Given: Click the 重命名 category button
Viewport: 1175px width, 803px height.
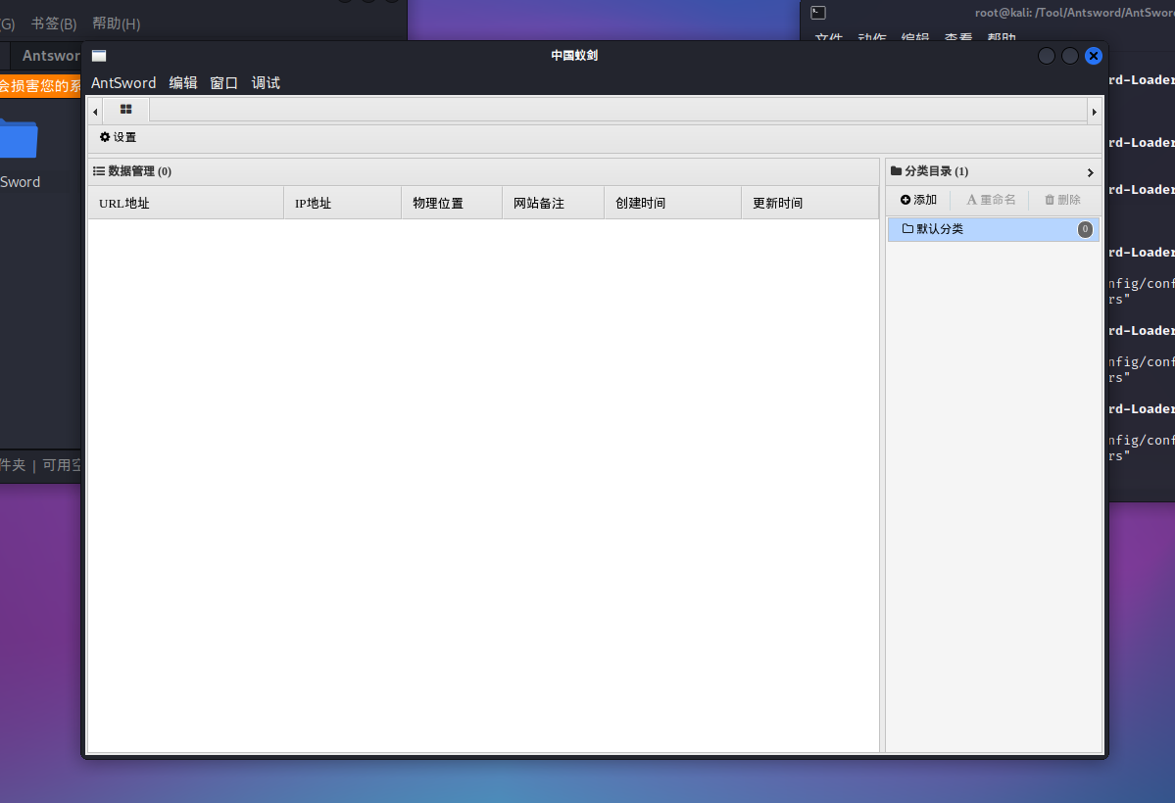Looking at the screenshot, I should 991,200.
